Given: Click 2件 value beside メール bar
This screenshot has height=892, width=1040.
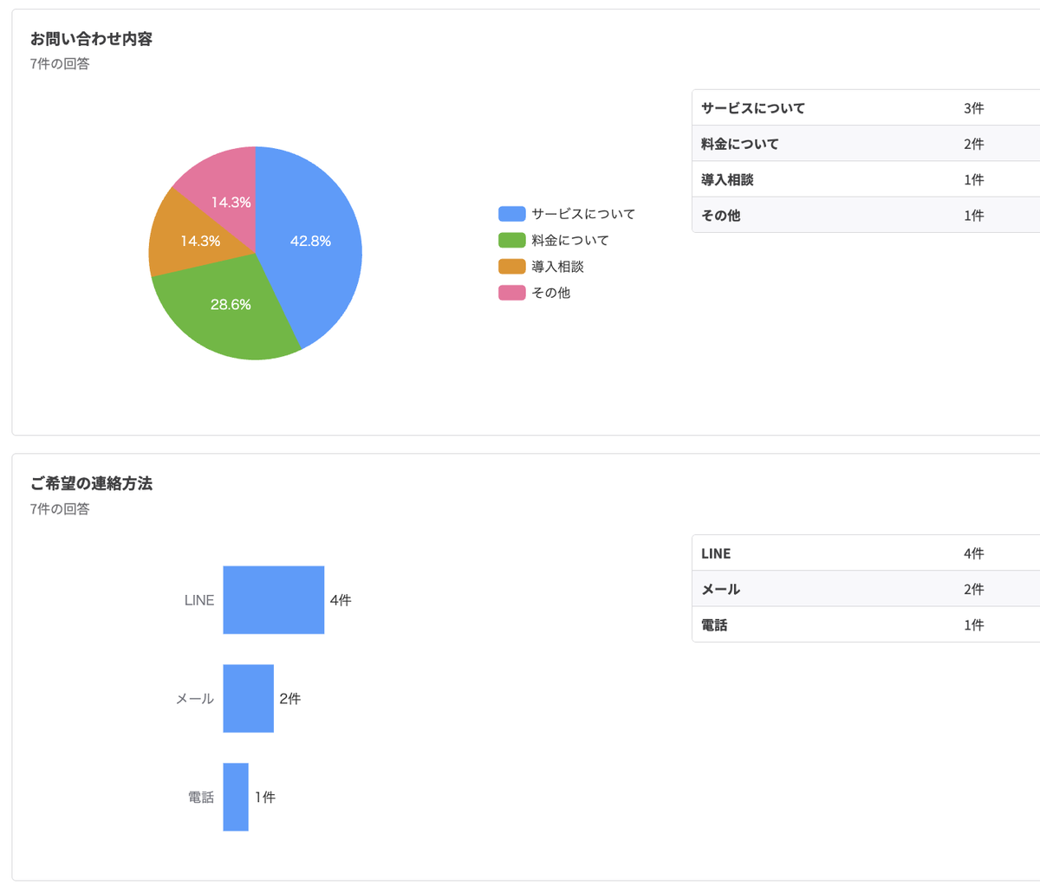Looking at the screenshot, I should coord(290,699).
